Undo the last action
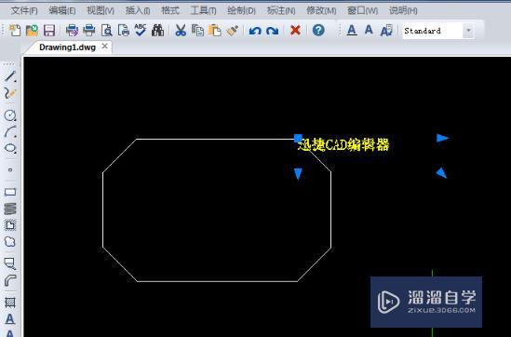This screenshot has height=337, width=511. coord(255,31)
